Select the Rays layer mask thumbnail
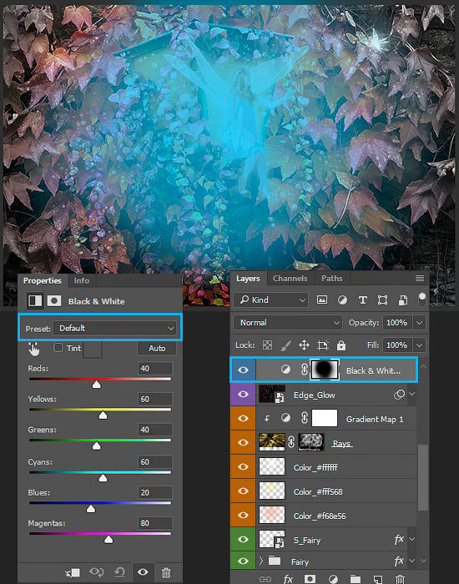 (311, 442)
